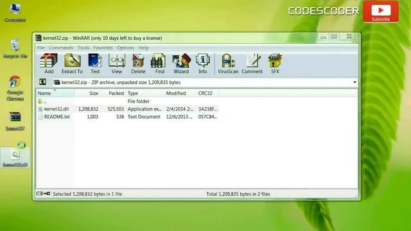Select the Computer desktop icon
The height and width of the screenshot is (231, 411).
(x=15, y=13)
